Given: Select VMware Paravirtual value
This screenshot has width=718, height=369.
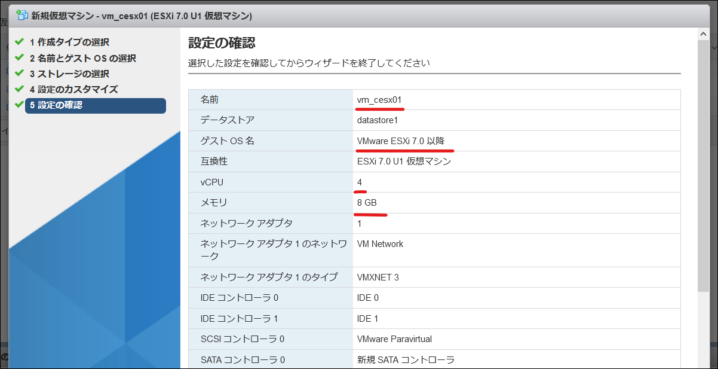Looking at the screenshot, I should [x=394, y=339].
